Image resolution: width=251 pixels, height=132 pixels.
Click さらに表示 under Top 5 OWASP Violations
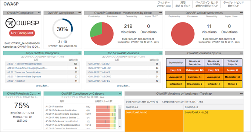point(123,86)
